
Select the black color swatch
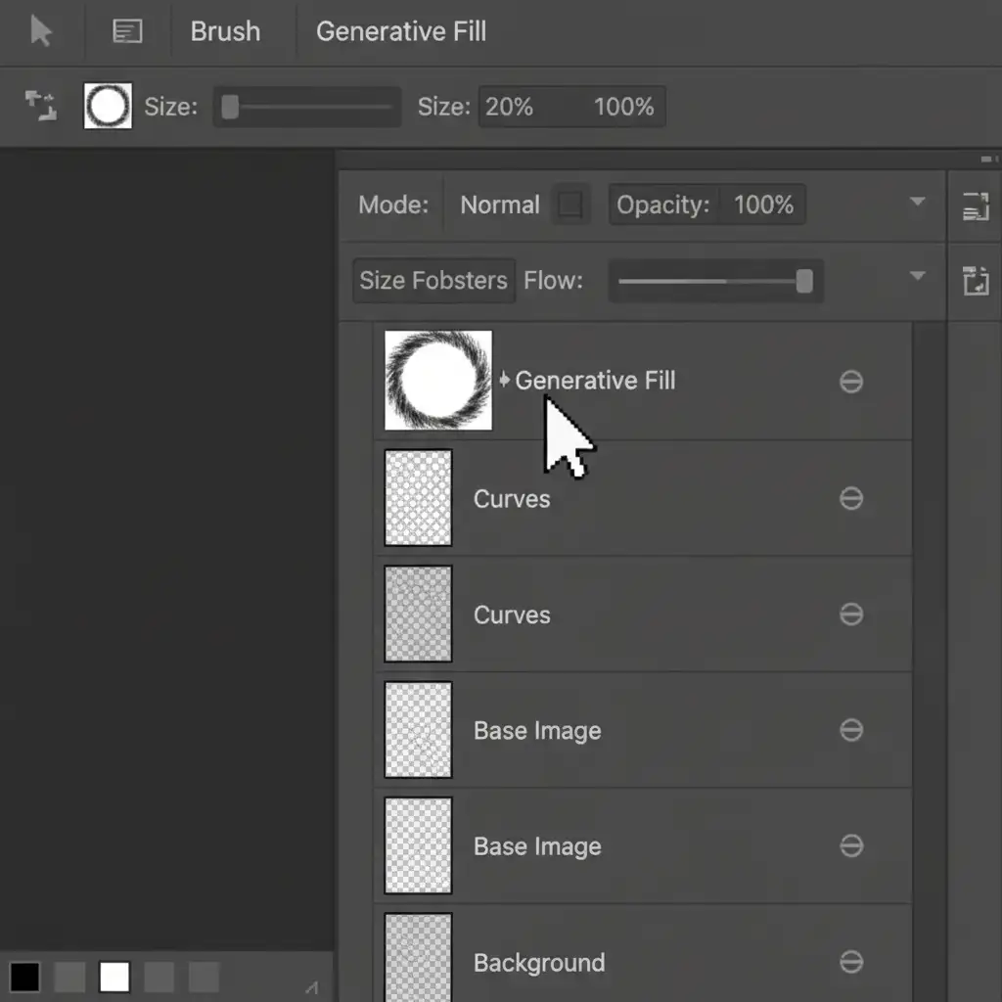coord(25,977)
